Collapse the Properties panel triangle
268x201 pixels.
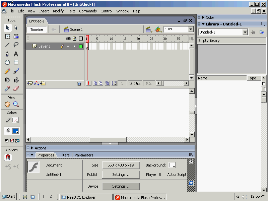tap(32, 155)
